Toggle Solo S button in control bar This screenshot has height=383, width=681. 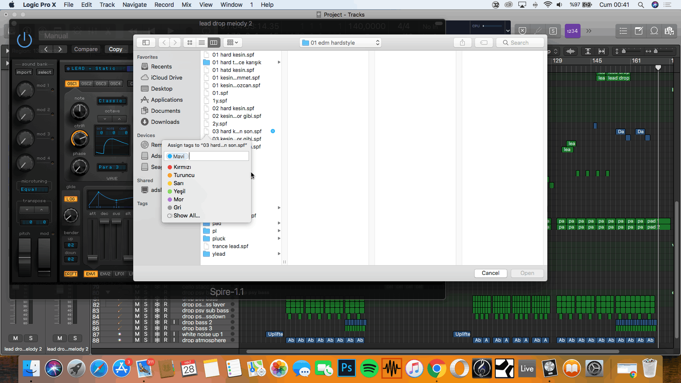[x=553, y=31]
